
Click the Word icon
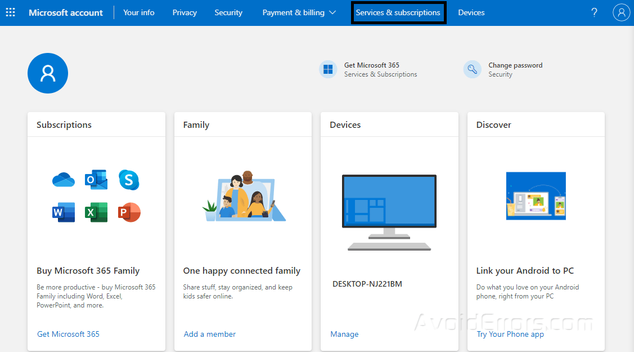64,212
